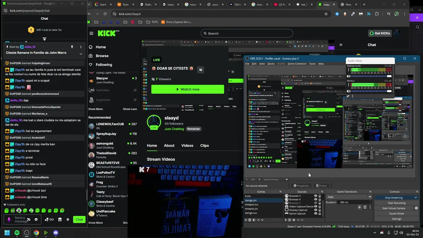Click the Get KICKs button
The height and width of the screenshot is (238, 423).
pyautogui.click(x=380, y=33)
